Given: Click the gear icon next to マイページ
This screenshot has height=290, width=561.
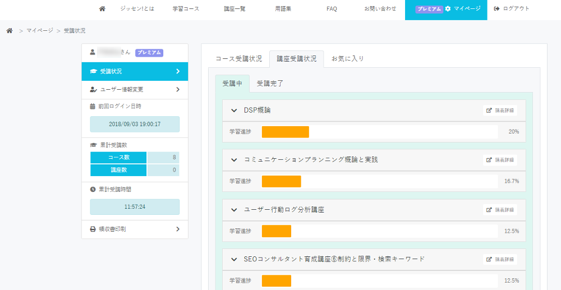Looking at the screenshot, I should click(x=448, y=9).
